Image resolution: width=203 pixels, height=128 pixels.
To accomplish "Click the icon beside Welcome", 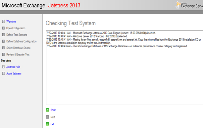I will (x=4, y=21).
